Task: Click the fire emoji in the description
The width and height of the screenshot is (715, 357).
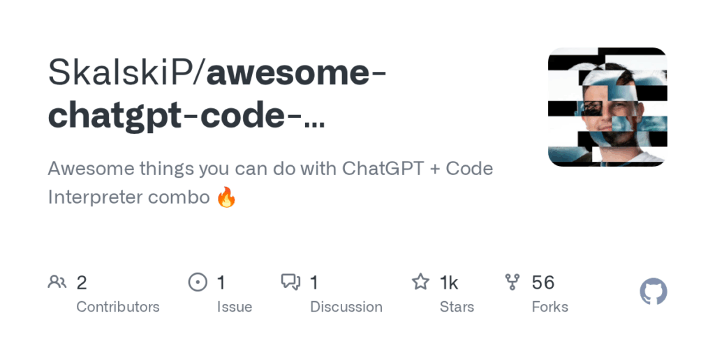Action: 226,197
